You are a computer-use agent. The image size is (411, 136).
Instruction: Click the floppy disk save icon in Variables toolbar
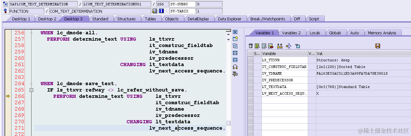tap(378, 46)
